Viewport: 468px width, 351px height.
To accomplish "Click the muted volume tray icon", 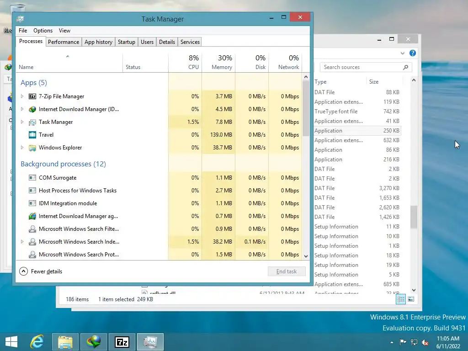I will [425, 342].
